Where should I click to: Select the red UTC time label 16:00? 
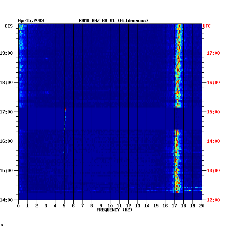pyautogui.click(x=213, y=83)
